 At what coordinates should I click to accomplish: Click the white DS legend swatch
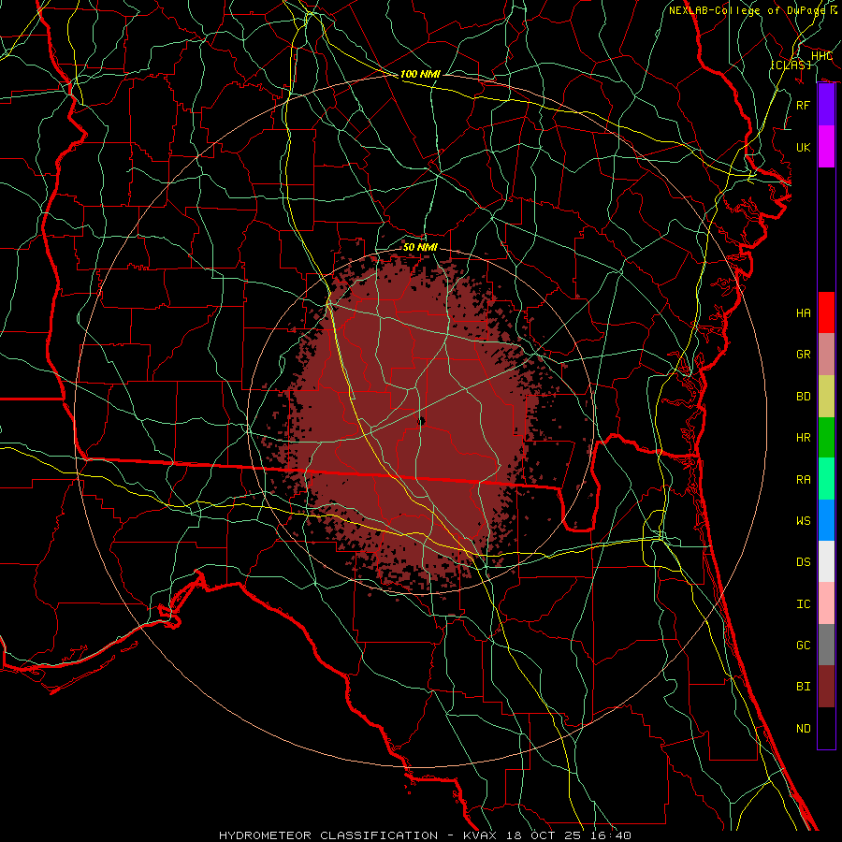[x=826, y=561]
